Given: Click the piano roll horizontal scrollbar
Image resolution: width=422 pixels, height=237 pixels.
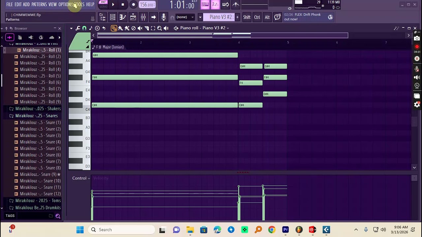Looking at the screenshot, I should (223, 35).
